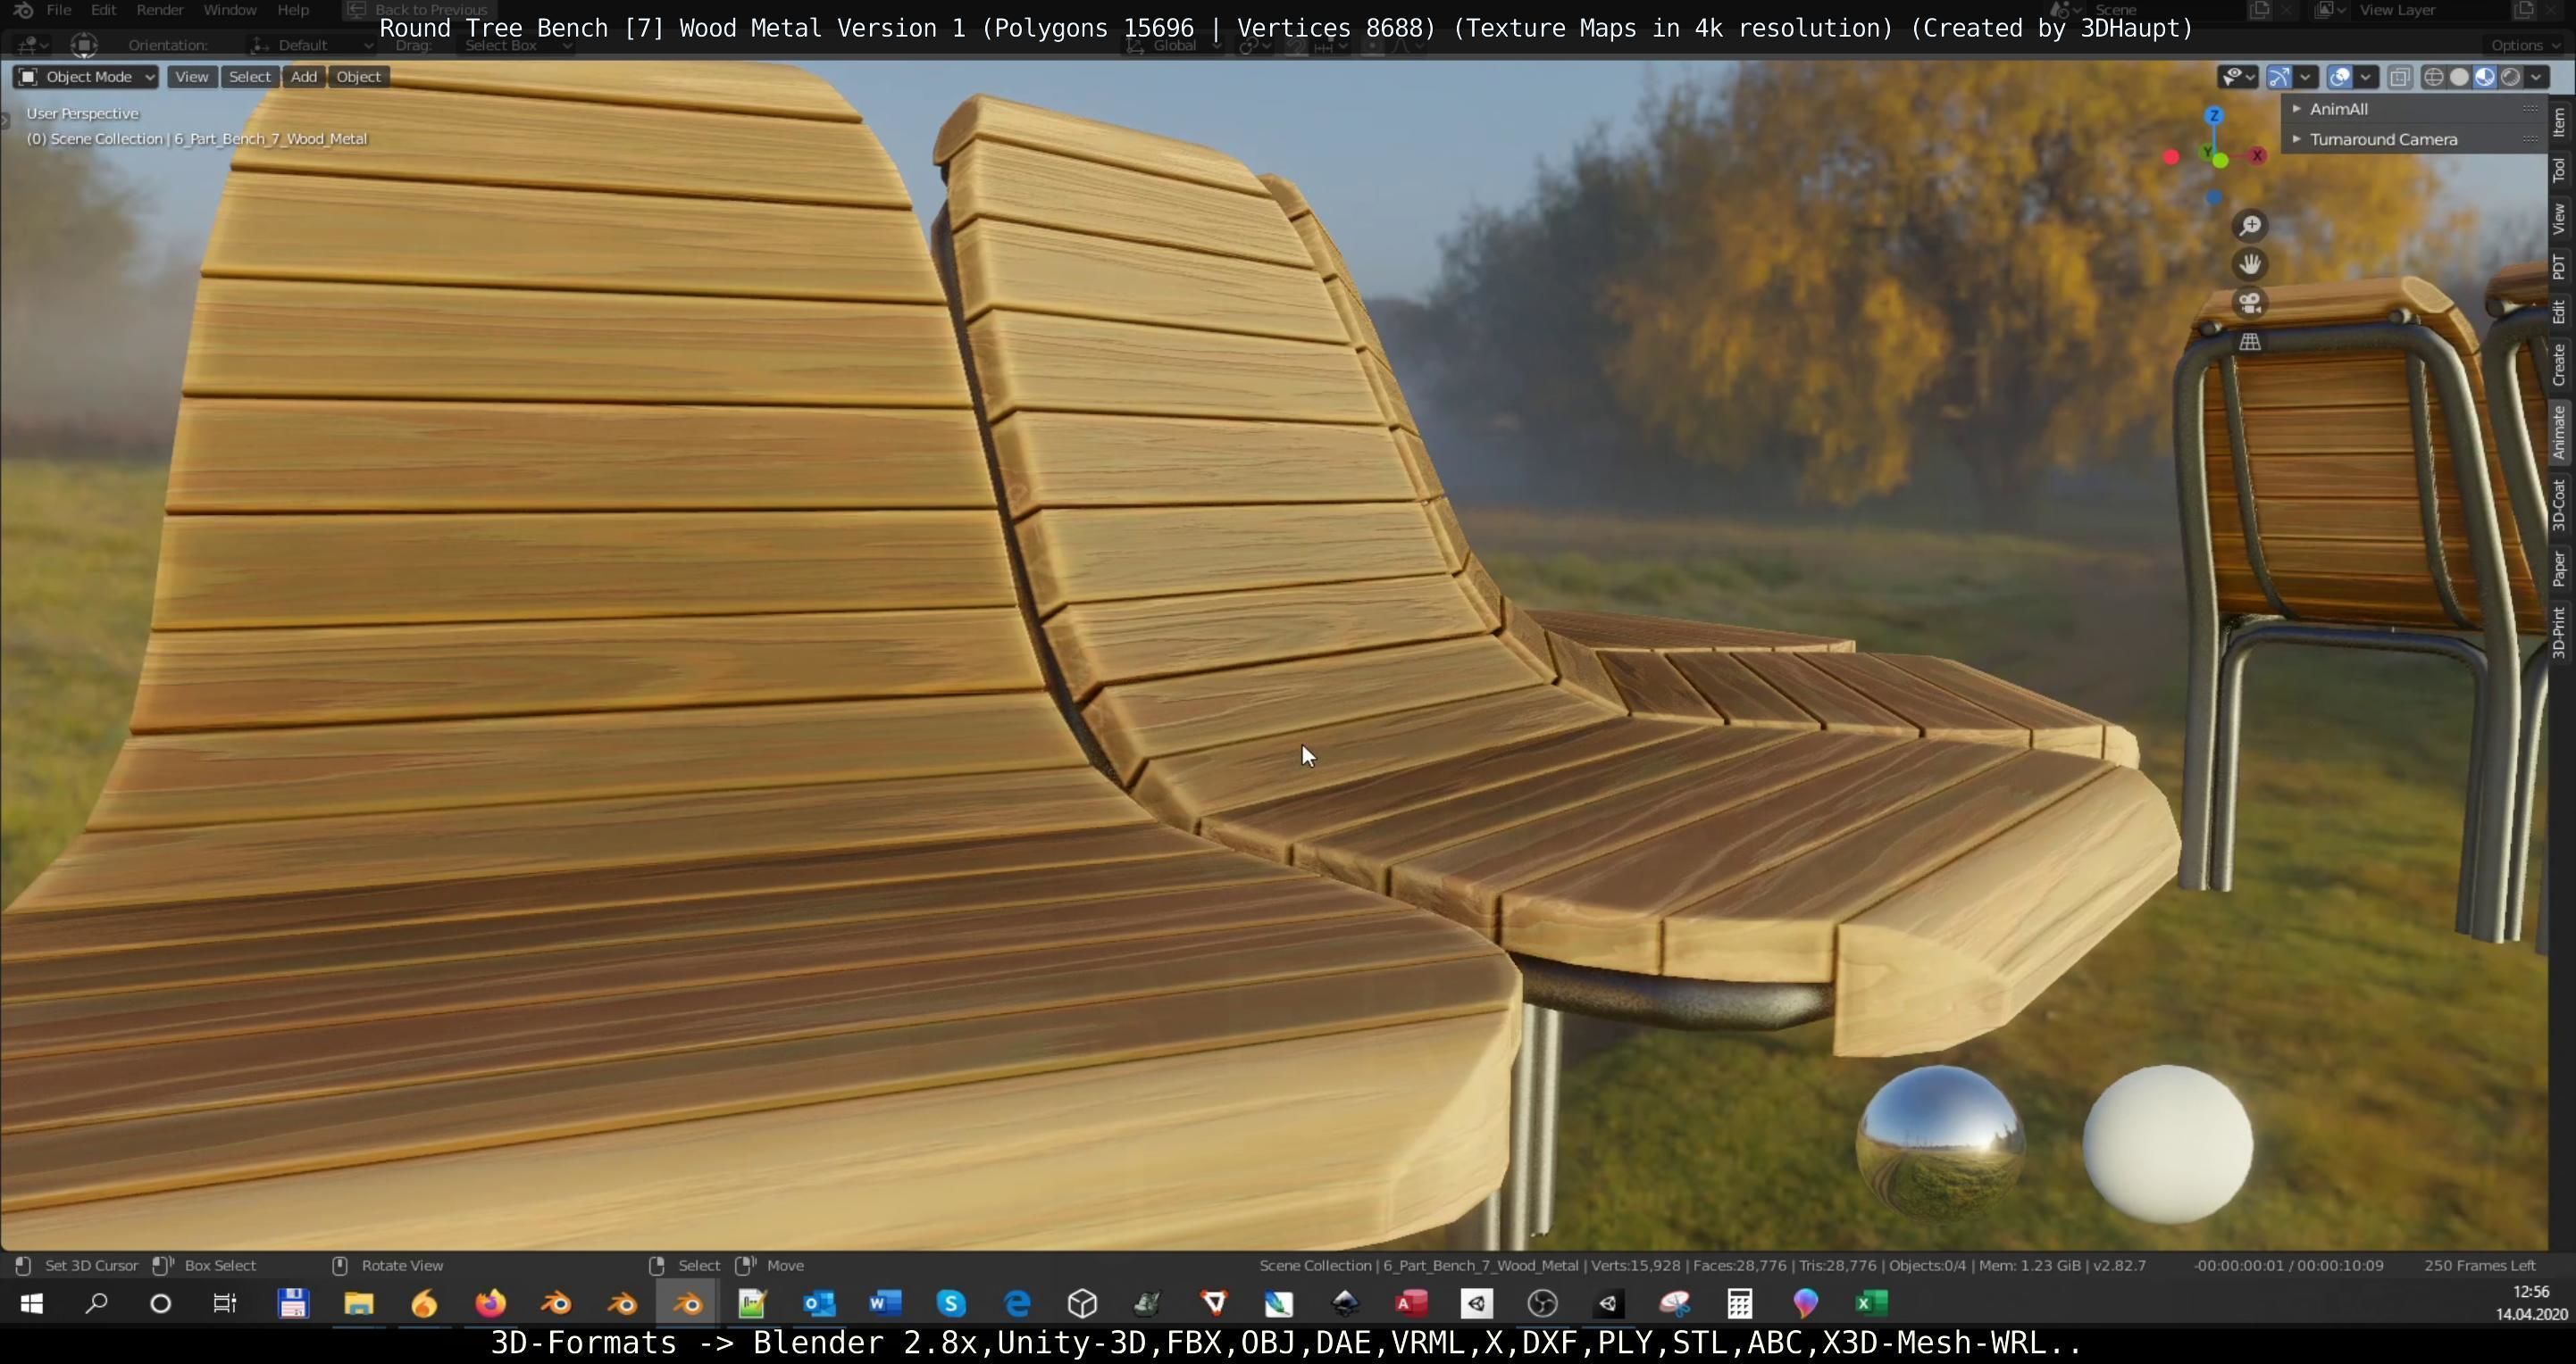Open the Add menu in viewport header
Image resolution: width=2576 pixels, height=1364 pixels.
(304, 77)
